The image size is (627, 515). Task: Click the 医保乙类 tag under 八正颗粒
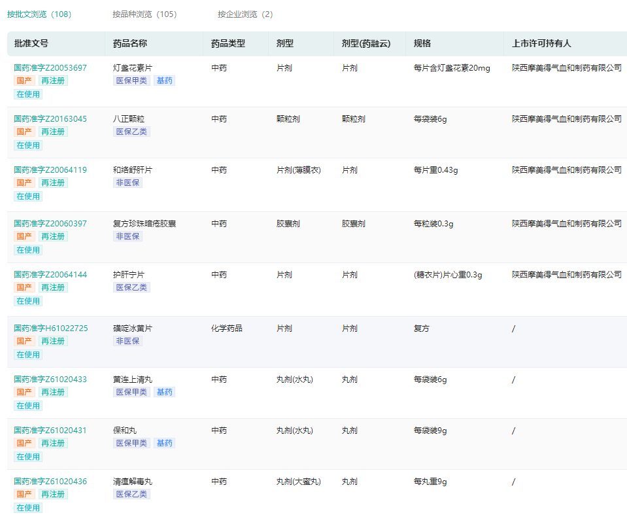pos(131,132)
